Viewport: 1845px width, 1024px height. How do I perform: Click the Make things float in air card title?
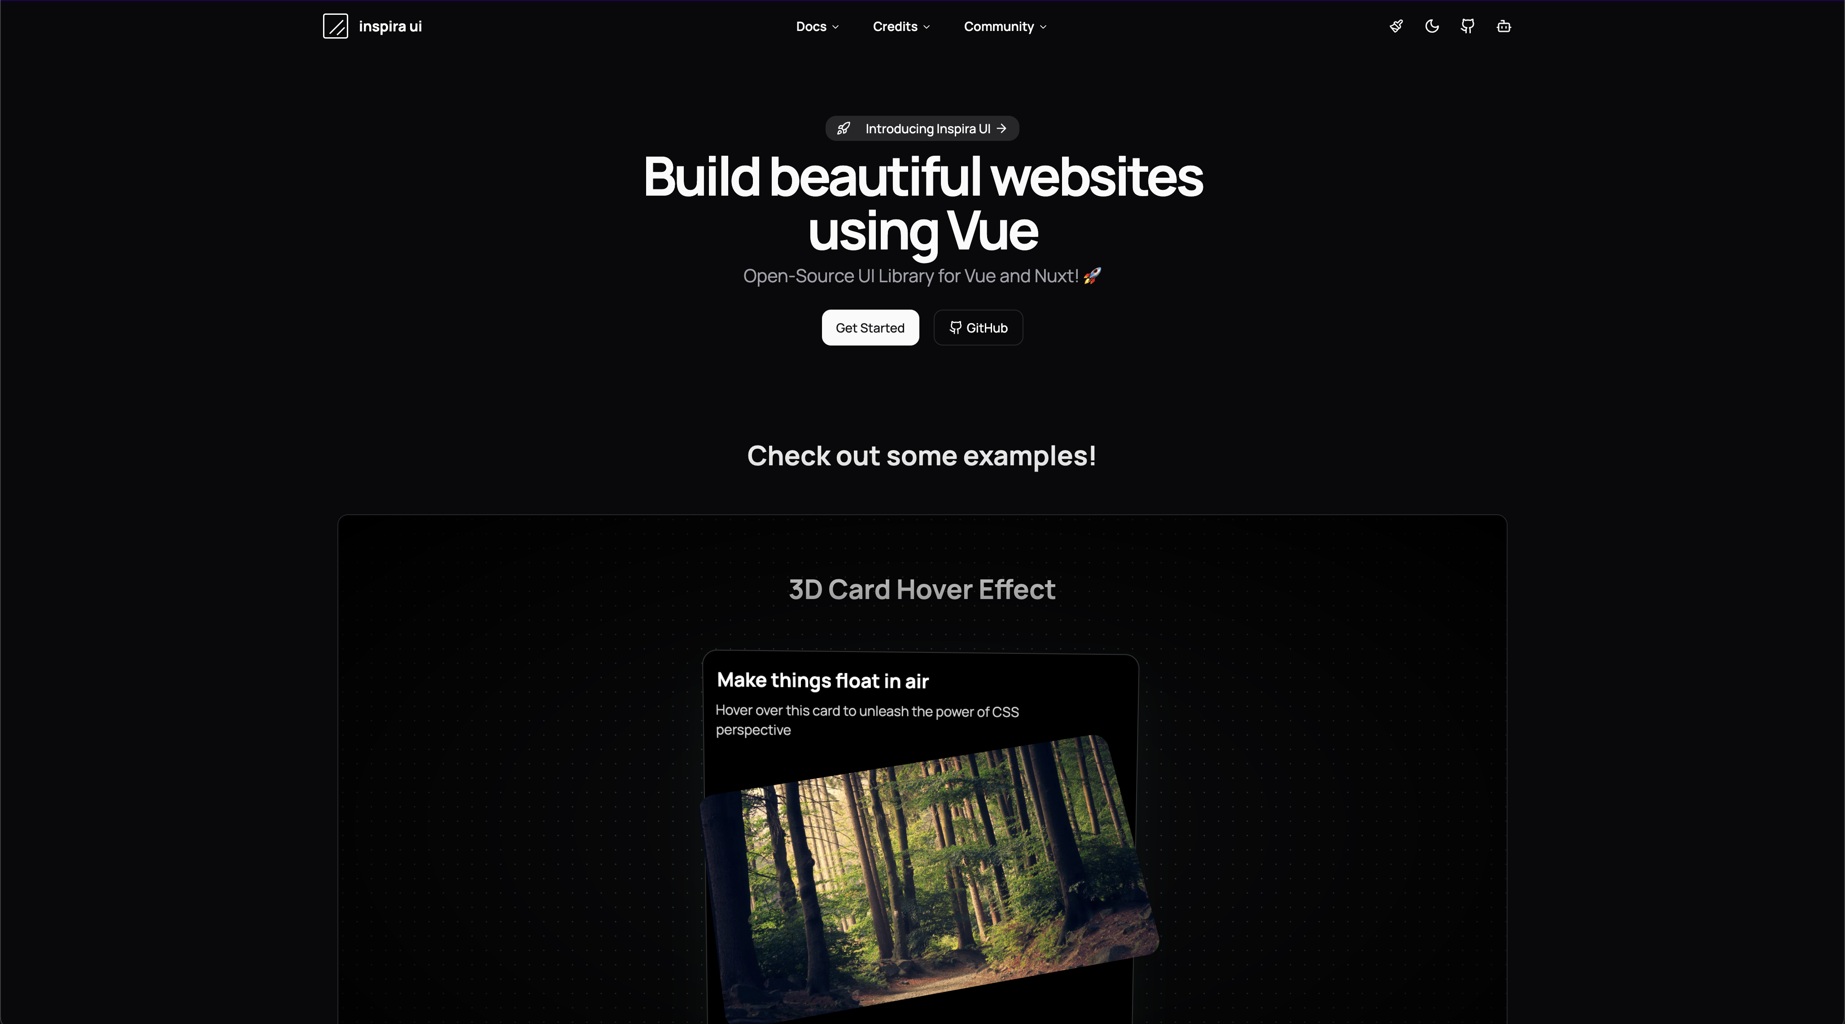point(823,680)
